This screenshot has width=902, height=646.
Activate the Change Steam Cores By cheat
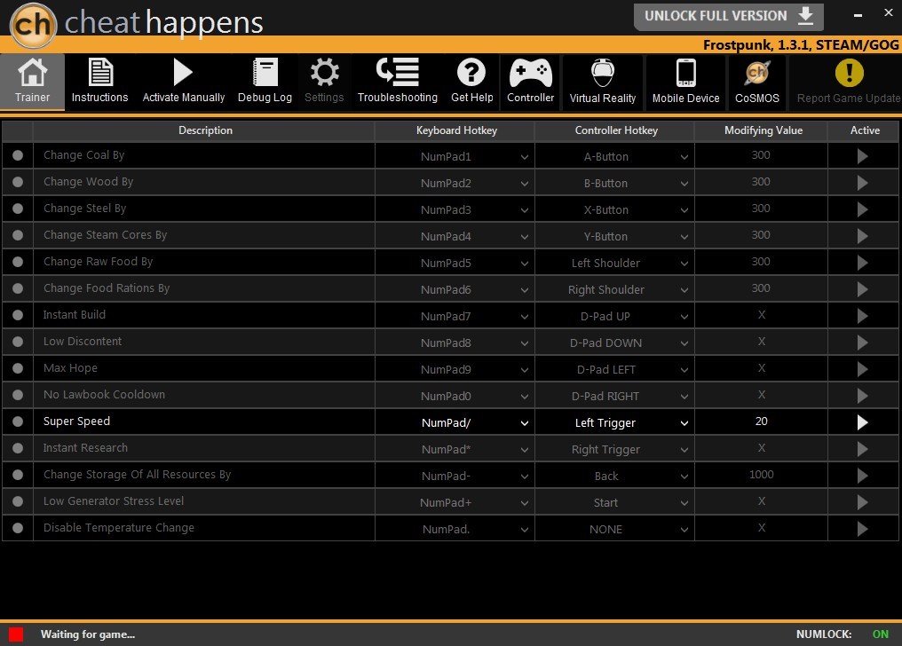[862, 236]
